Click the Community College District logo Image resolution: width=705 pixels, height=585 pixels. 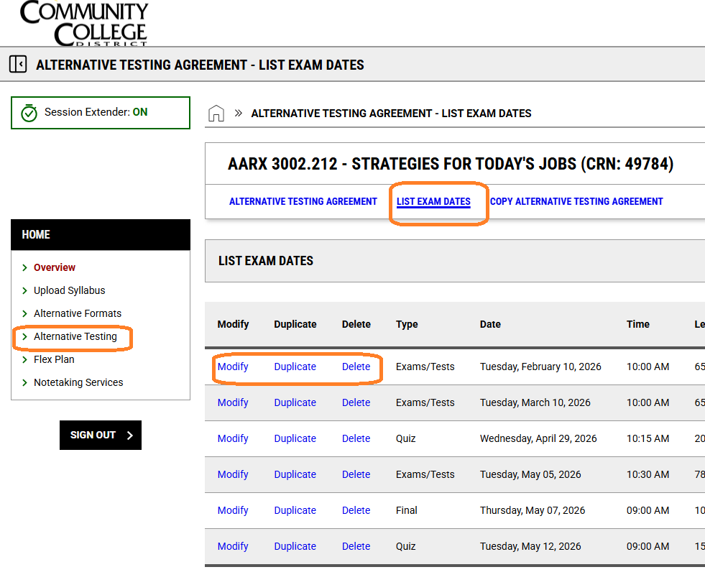(84, 23)
